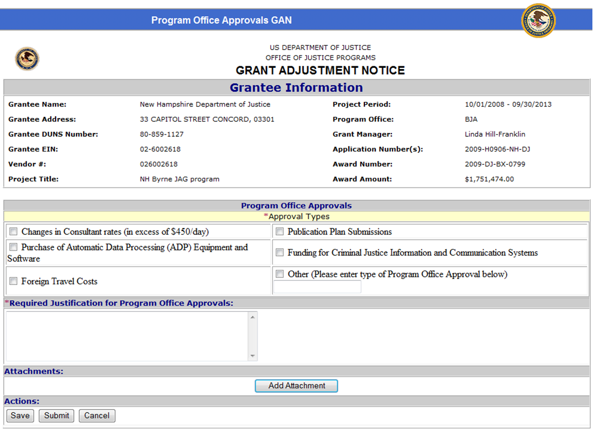
Task: Click the small DOJ seal beside the Grant Adjustment Notice title
Action: pyautogui.click(x=27, y=59)
